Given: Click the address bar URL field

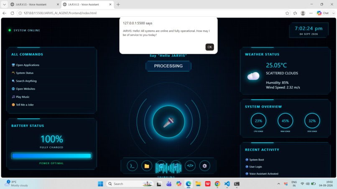Looking at the screenshot, I should coord(151,13).
